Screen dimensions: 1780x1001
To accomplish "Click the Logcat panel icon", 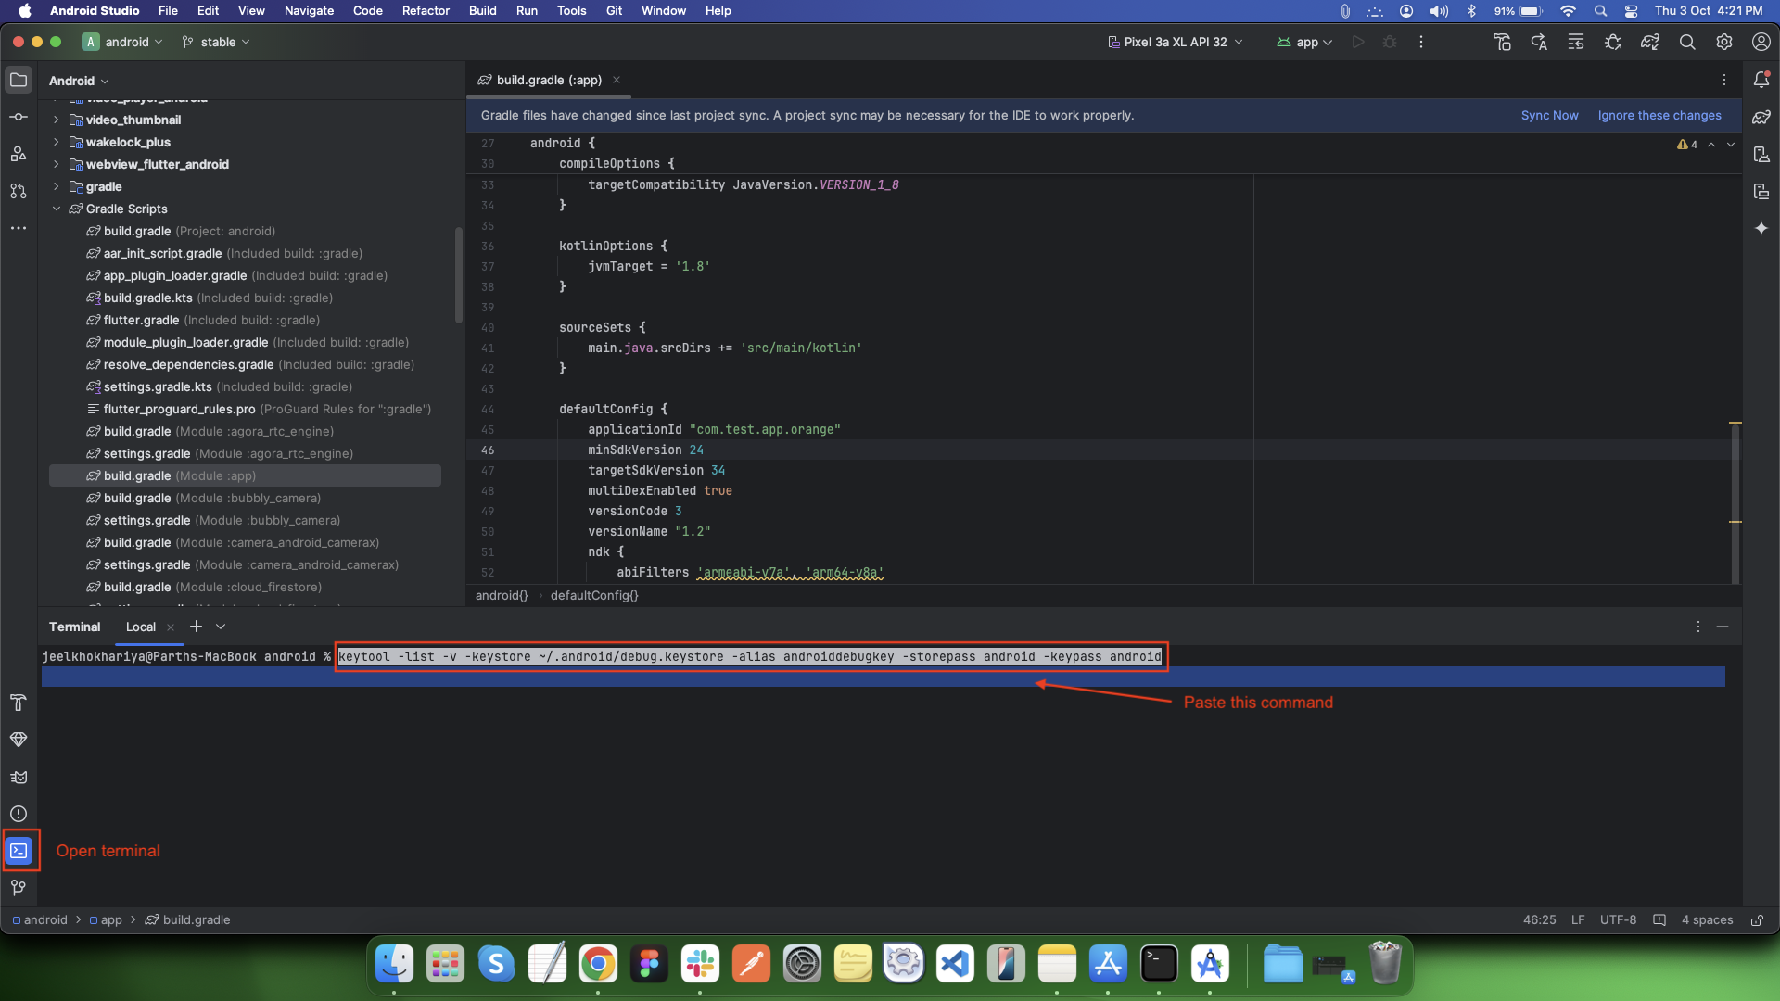I will pos(19,778).
